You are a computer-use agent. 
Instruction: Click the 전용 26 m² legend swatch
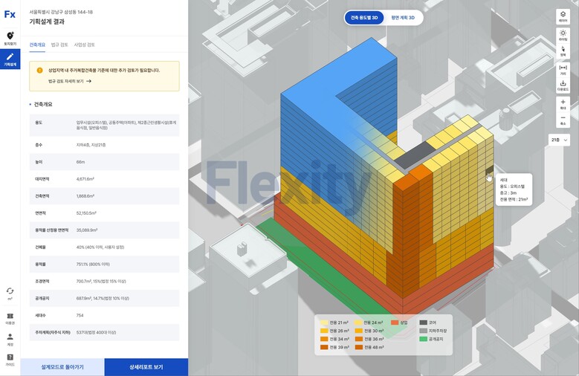[324, 331]
